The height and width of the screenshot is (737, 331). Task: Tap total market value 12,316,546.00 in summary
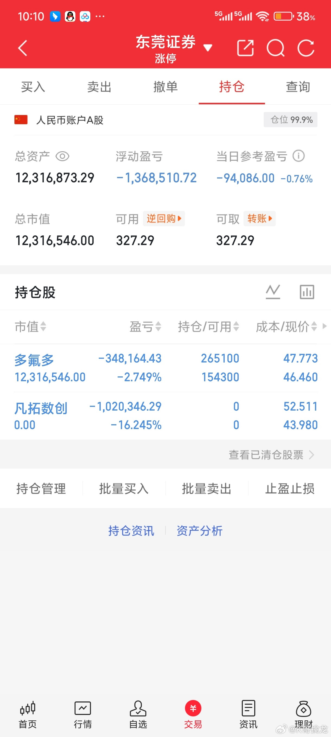tap(55, 240)
